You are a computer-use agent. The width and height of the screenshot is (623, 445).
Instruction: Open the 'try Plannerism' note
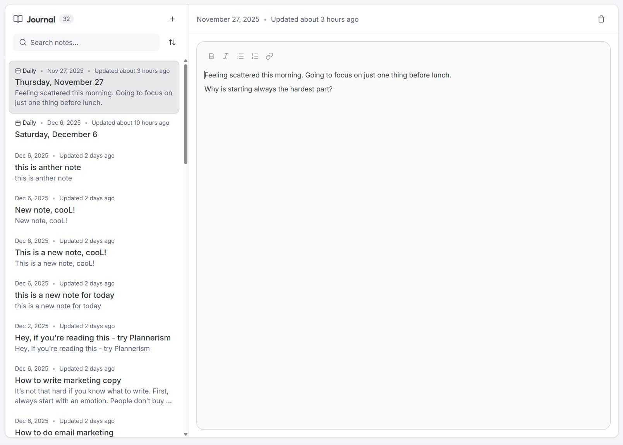click(x=93, y=338)
